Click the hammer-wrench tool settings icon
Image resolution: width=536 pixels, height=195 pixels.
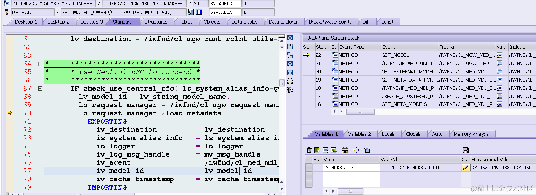290,90
